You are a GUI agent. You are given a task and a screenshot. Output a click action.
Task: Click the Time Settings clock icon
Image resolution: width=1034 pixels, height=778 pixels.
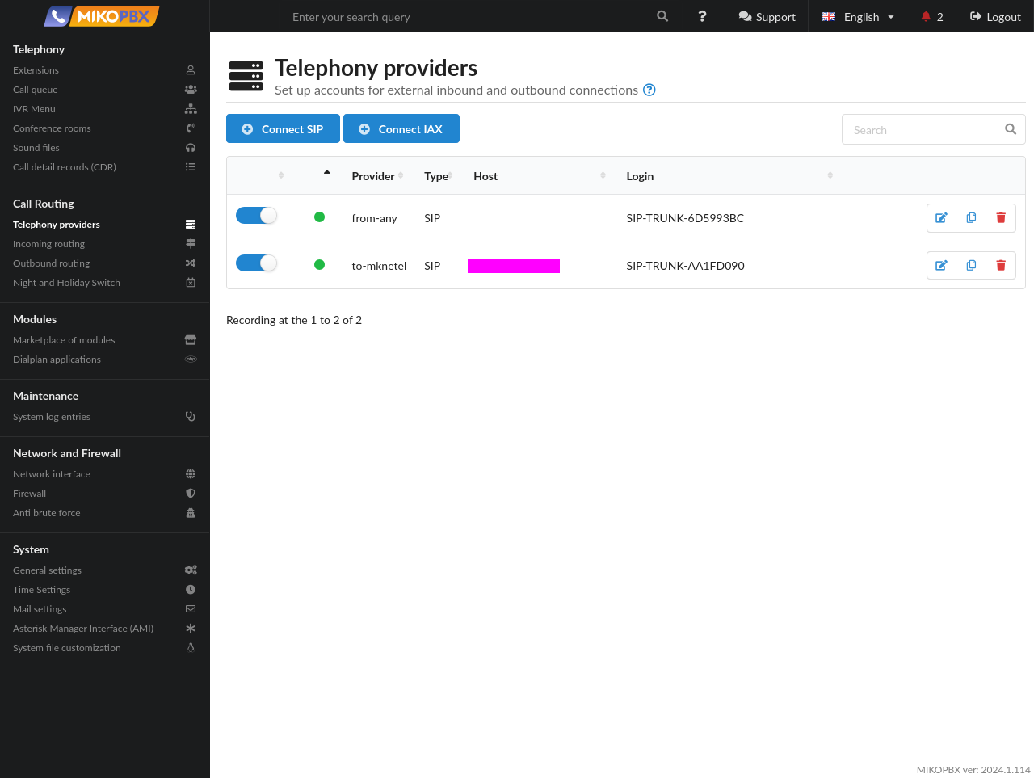tap(191, 590)
